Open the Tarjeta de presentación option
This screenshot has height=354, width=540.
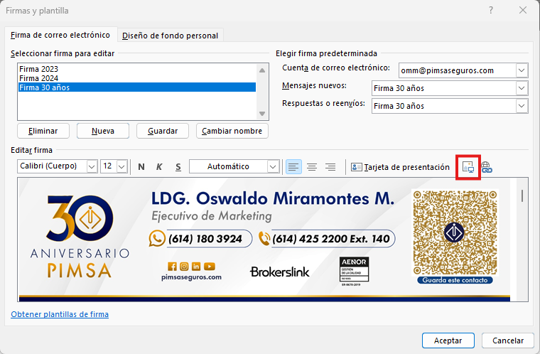400,167
